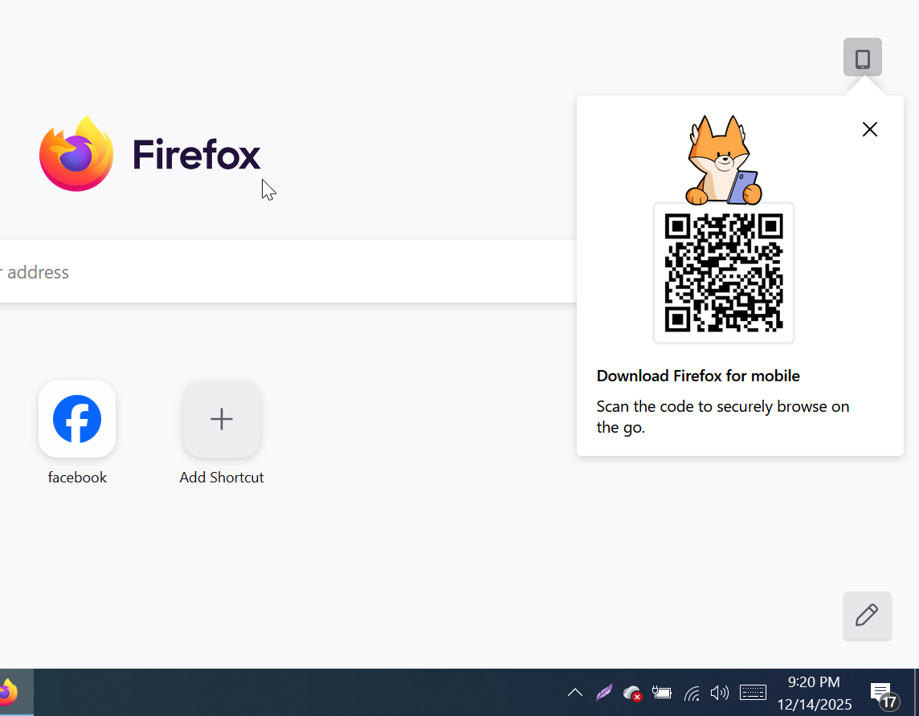This screenshot has height=716, width=919.
Task: Click the Firefox logo icon
Action: click(76, 154)
